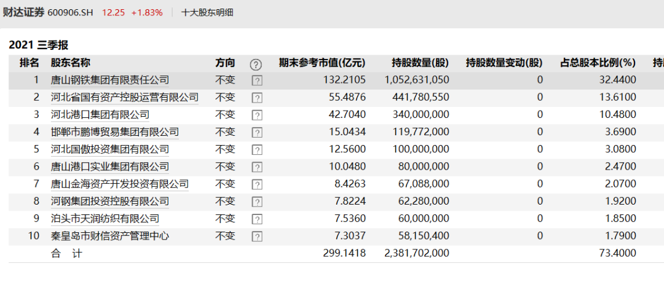664x282 pixels.
Task: Select total shares 2,381,702,000
Action: coord(417,253)
